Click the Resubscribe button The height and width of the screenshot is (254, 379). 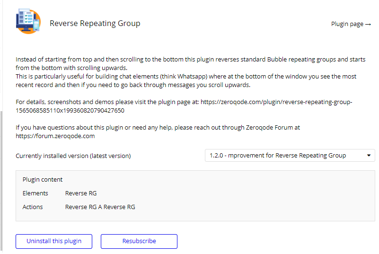pos(139,241)
